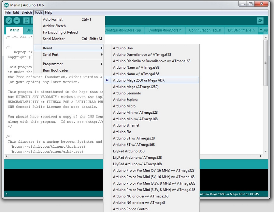Select Arduino Diecimila or Duemilanove w/ ATmega168

151,61
